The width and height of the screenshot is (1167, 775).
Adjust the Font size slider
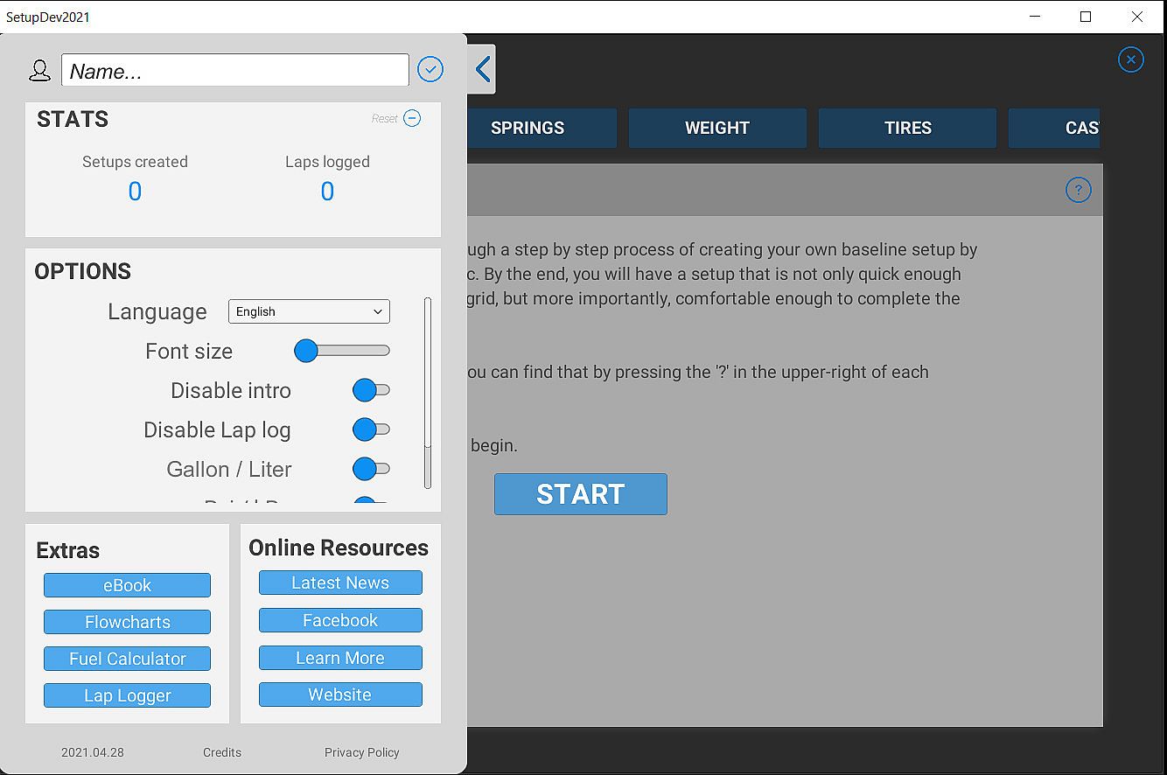pos(342,351)
